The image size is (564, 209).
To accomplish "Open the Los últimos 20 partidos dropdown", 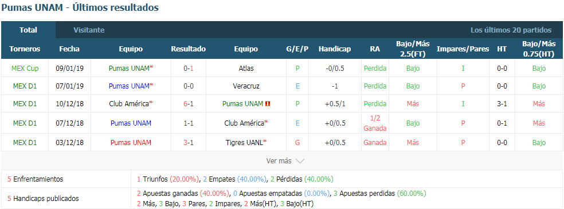I will (511, 30).
